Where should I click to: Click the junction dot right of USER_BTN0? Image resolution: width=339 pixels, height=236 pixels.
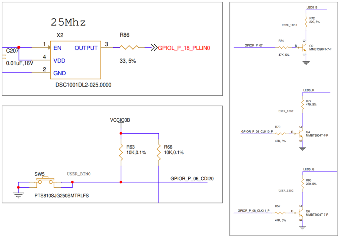(x=73, y=182)
